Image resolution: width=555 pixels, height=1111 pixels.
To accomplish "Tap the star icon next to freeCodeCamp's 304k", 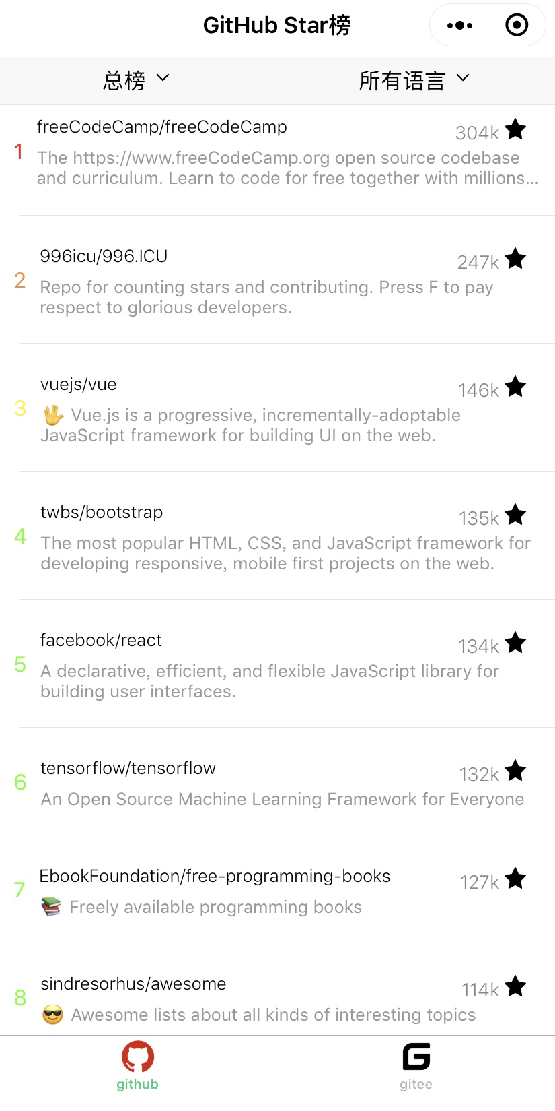I will pyautogui.click(x=515, y=129).
